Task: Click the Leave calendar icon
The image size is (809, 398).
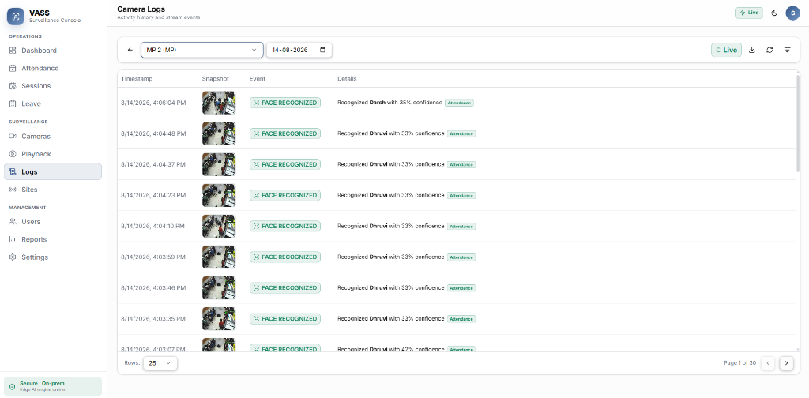Action: (x=13, y=103)
